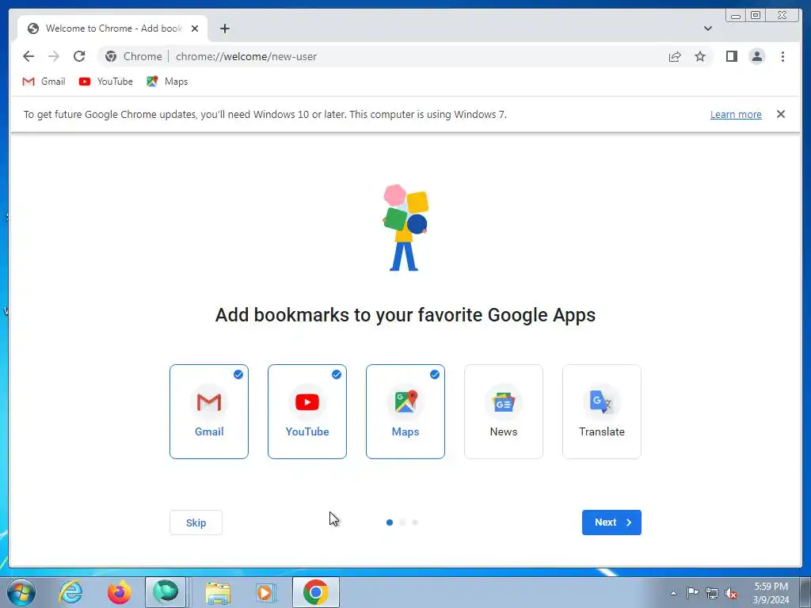This screenshot has width=811, height=608.
Task: Follow the Learn more link in the update notice
Action: 736,114
